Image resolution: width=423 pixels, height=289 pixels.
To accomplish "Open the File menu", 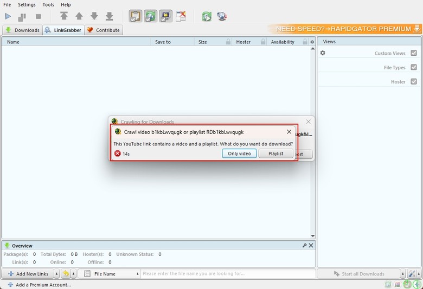I will click(7, 4).
